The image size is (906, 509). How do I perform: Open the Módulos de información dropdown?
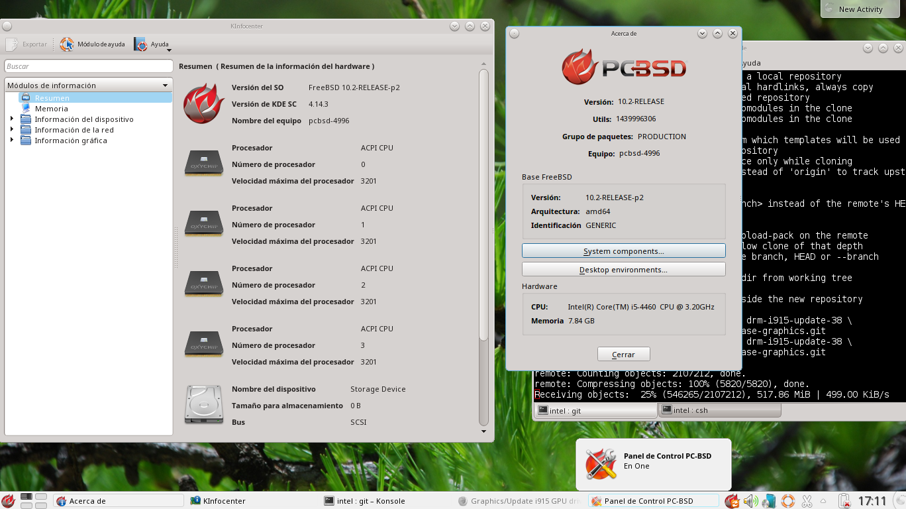[88, 85]
